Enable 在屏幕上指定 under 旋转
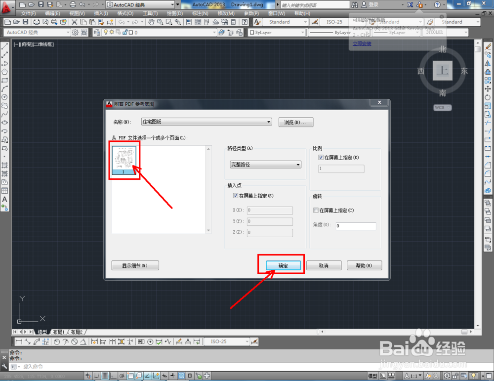The image size is (494, 381). [315, 210]
